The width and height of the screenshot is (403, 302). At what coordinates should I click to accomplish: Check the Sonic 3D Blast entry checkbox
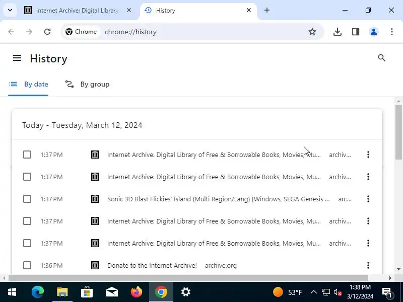pyautogui.click(x=27, y=199)
